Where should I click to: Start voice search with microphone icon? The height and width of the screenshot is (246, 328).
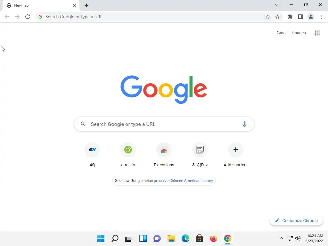244,124
